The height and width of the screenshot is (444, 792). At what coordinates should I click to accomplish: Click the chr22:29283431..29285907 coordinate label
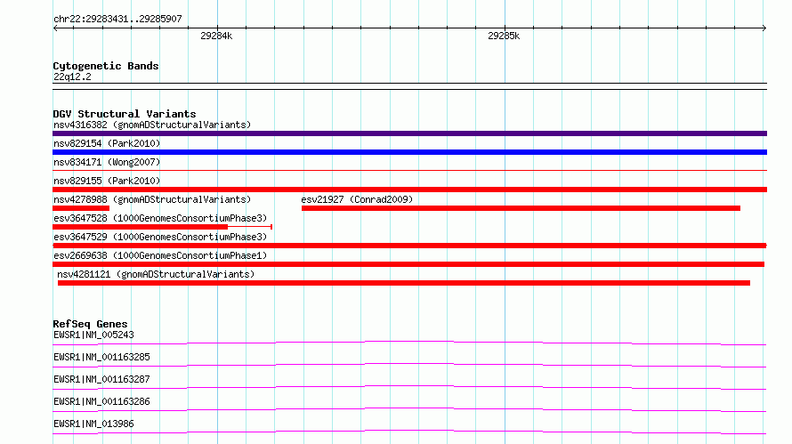tap(117, 19)
